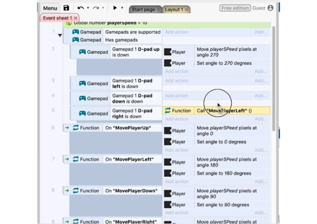The image size is (317, 224).
Task: Click the Gamepad icon in D-pad up event
Action: [x=82, y=52]
